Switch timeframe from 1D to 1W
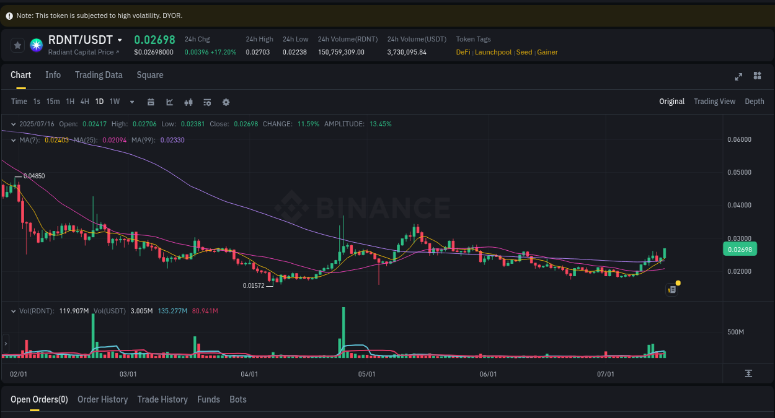The image size is (775, 418). (x=114, y=102)
